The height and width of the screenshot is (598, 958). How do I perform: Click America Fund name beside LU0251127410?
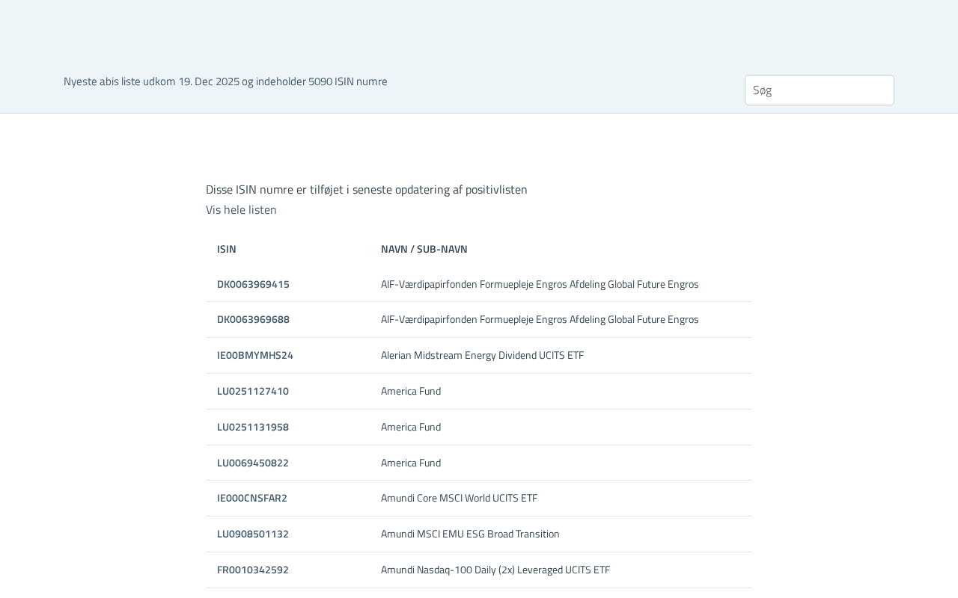click(411, 391)
